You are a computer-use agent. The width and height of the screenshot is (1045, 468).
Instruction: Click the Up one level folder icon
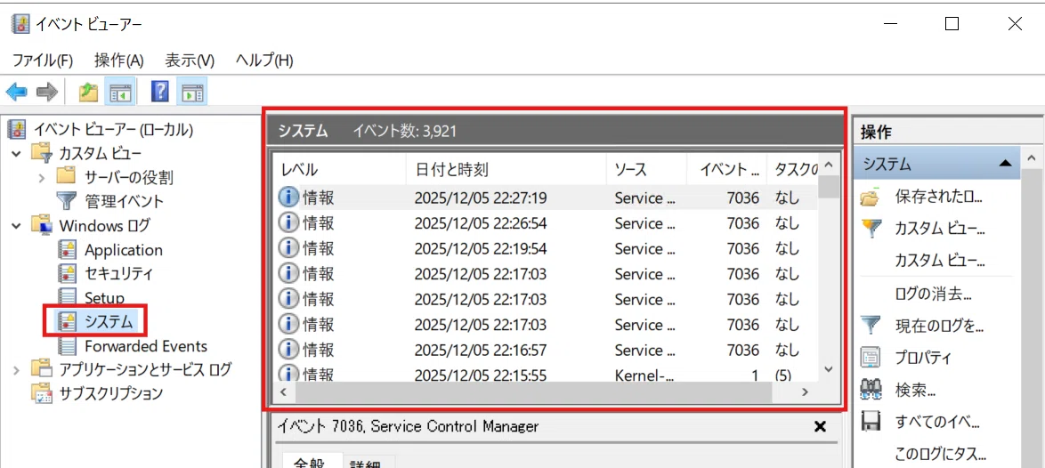coord(89,92)
